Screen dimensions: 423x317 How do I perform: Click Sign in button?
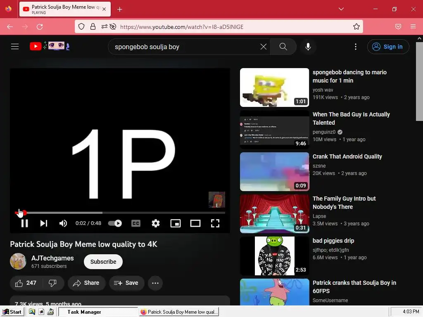click(x=388, y=47)
